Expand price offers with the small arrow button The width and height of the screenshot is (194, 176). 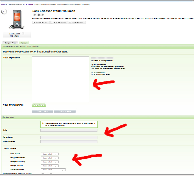[x=23, y=34]
